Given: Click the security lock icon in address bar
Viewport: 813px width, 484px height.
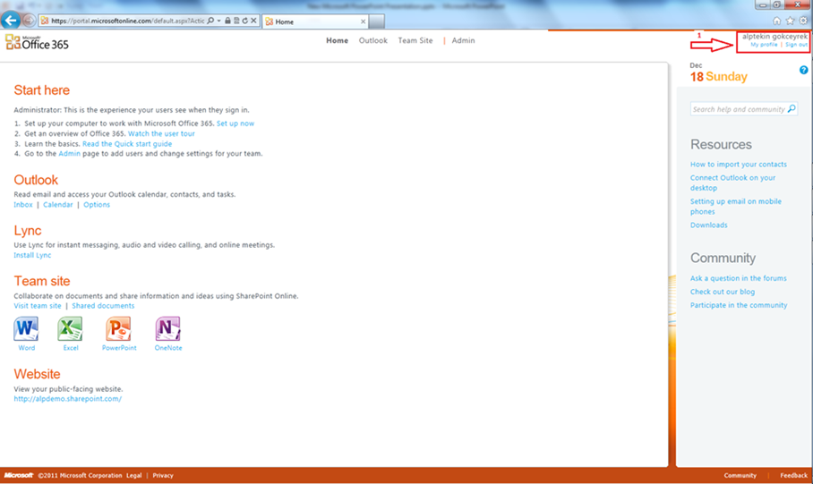Looking at the screenshot, I should pos(227,21).
